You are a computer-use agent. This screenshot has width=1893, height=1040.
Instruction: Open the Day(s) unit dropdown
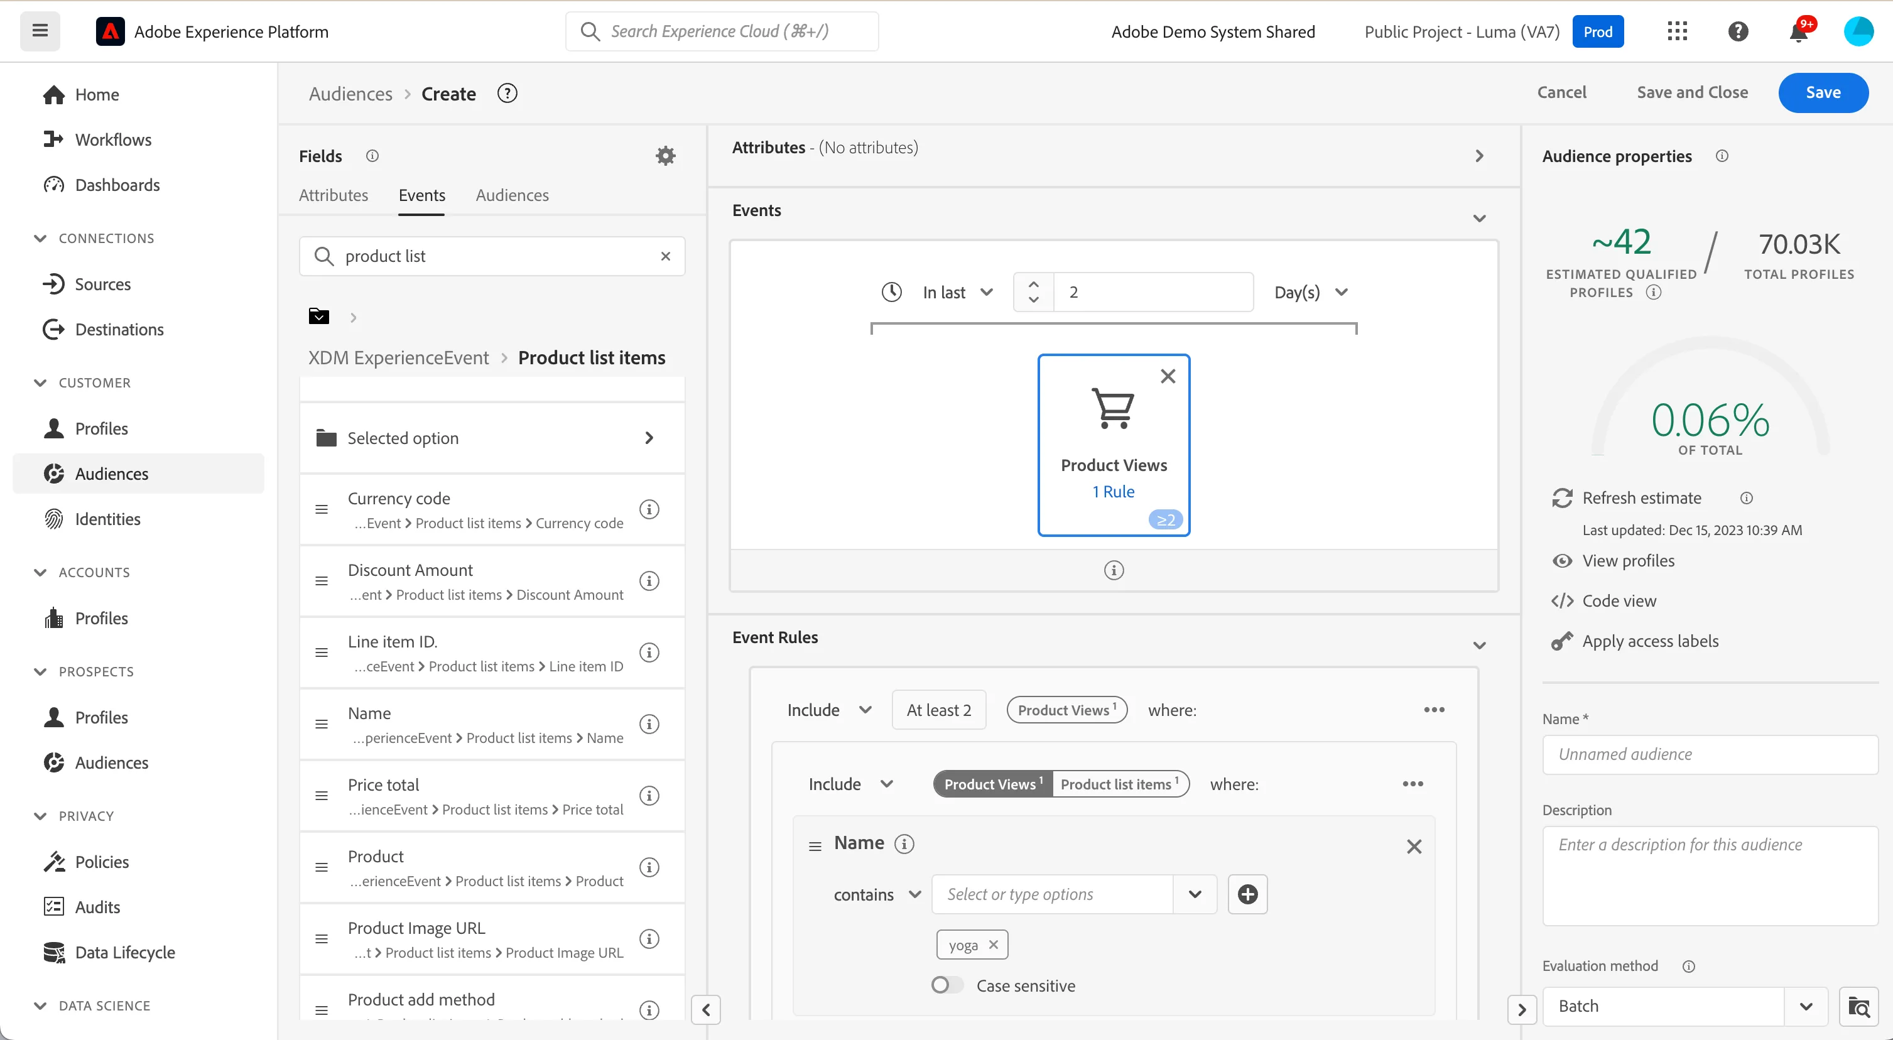pos(1311,293)
